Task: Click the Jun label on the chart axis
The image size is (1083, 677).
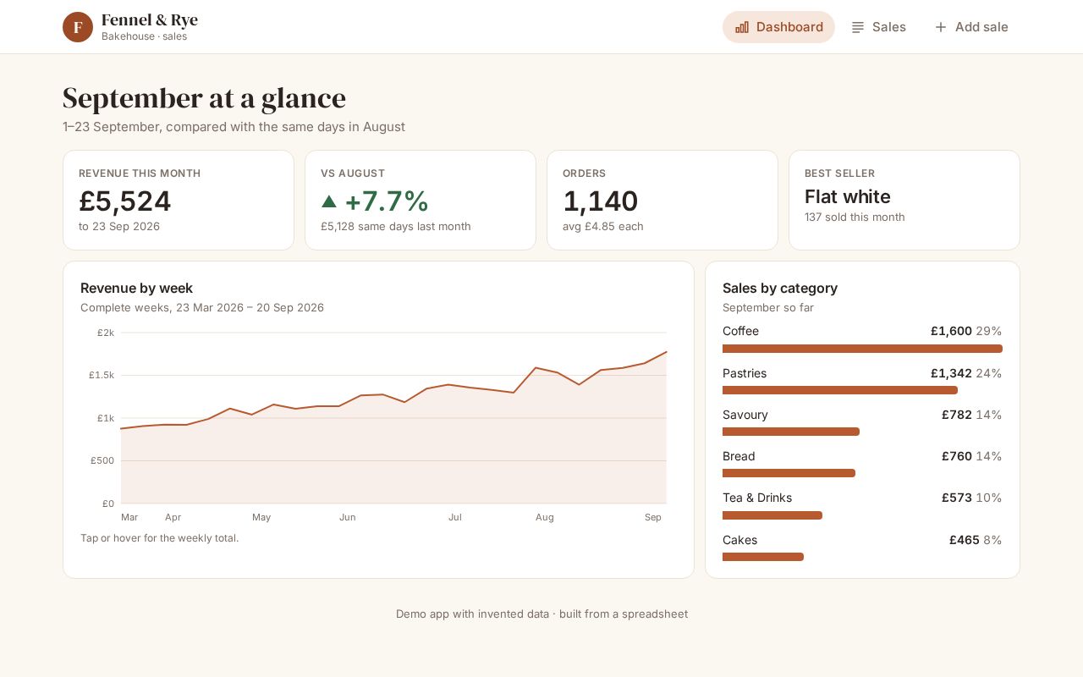Action: [x=348, y=517]
